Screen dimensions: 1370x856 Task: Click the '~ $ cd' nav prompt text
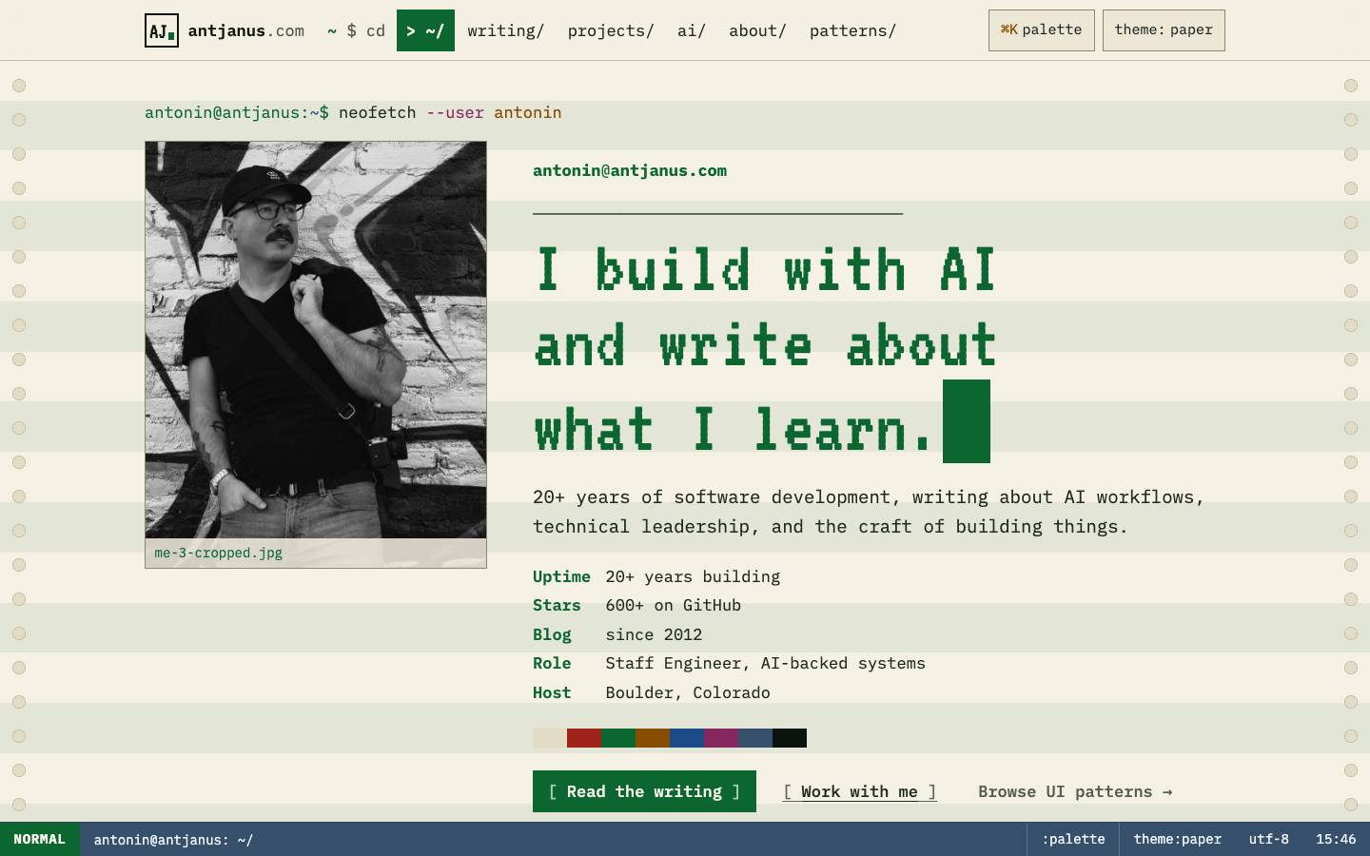[x=357, y=30]
